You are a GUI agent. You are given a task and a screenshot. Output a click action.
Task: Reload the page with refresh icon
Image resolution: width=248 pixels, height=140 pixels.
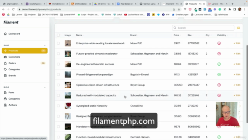[13, 9]
